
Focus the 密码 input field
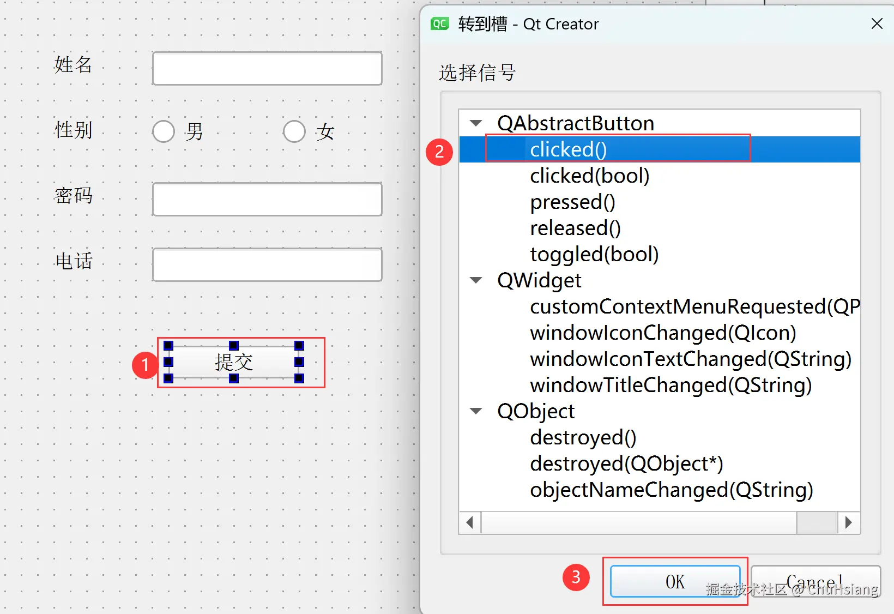[x=267, y=200]
